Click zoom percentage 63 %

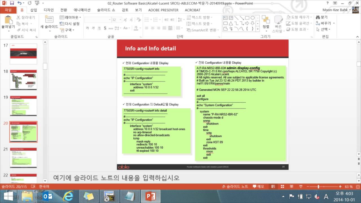click(349, 187)
